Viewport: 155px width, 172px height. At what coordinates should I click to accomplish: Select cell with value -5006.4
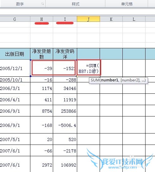[65, 125]
